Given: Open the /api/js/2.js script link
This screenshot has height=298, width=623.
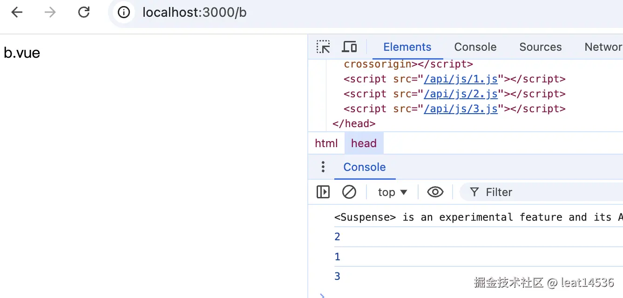Looking at the screenshot, I should pos(461,94).
